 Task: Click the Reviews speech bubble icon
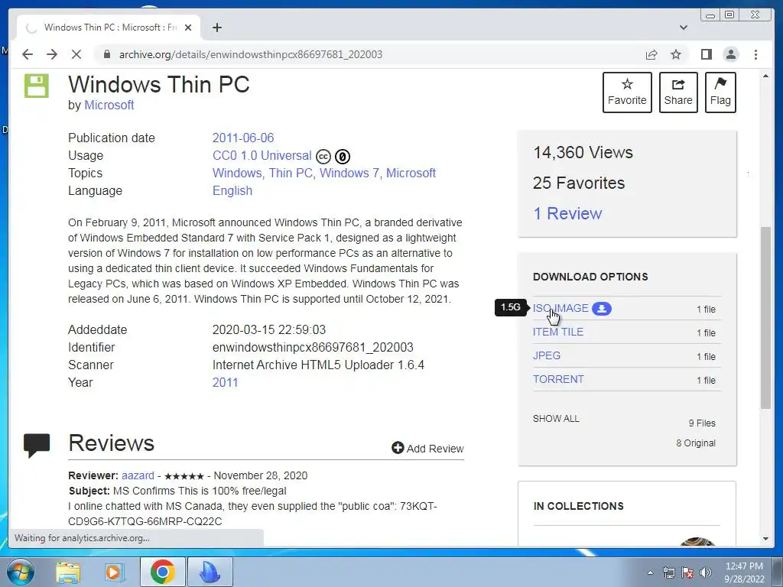[37, 445]
